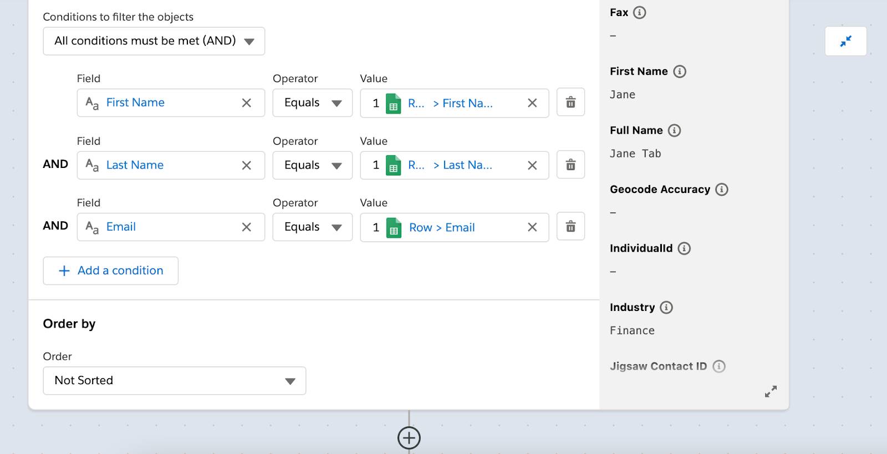
Task: Click the Jane First Name output value
Action: click(x=623, y=95)
